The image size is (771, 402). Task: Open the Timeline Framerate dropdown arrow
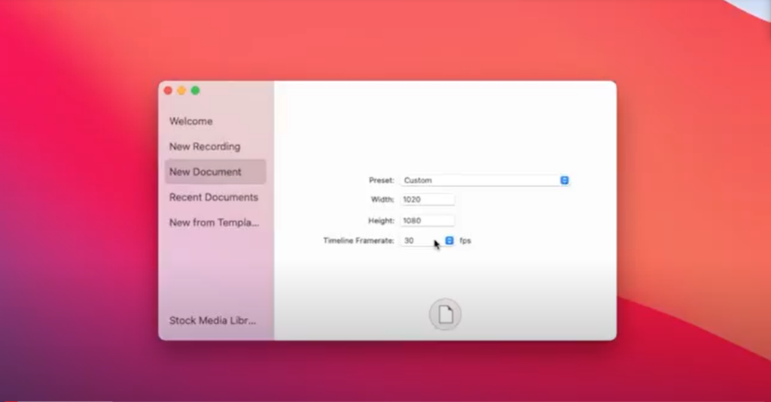(449, 240)
